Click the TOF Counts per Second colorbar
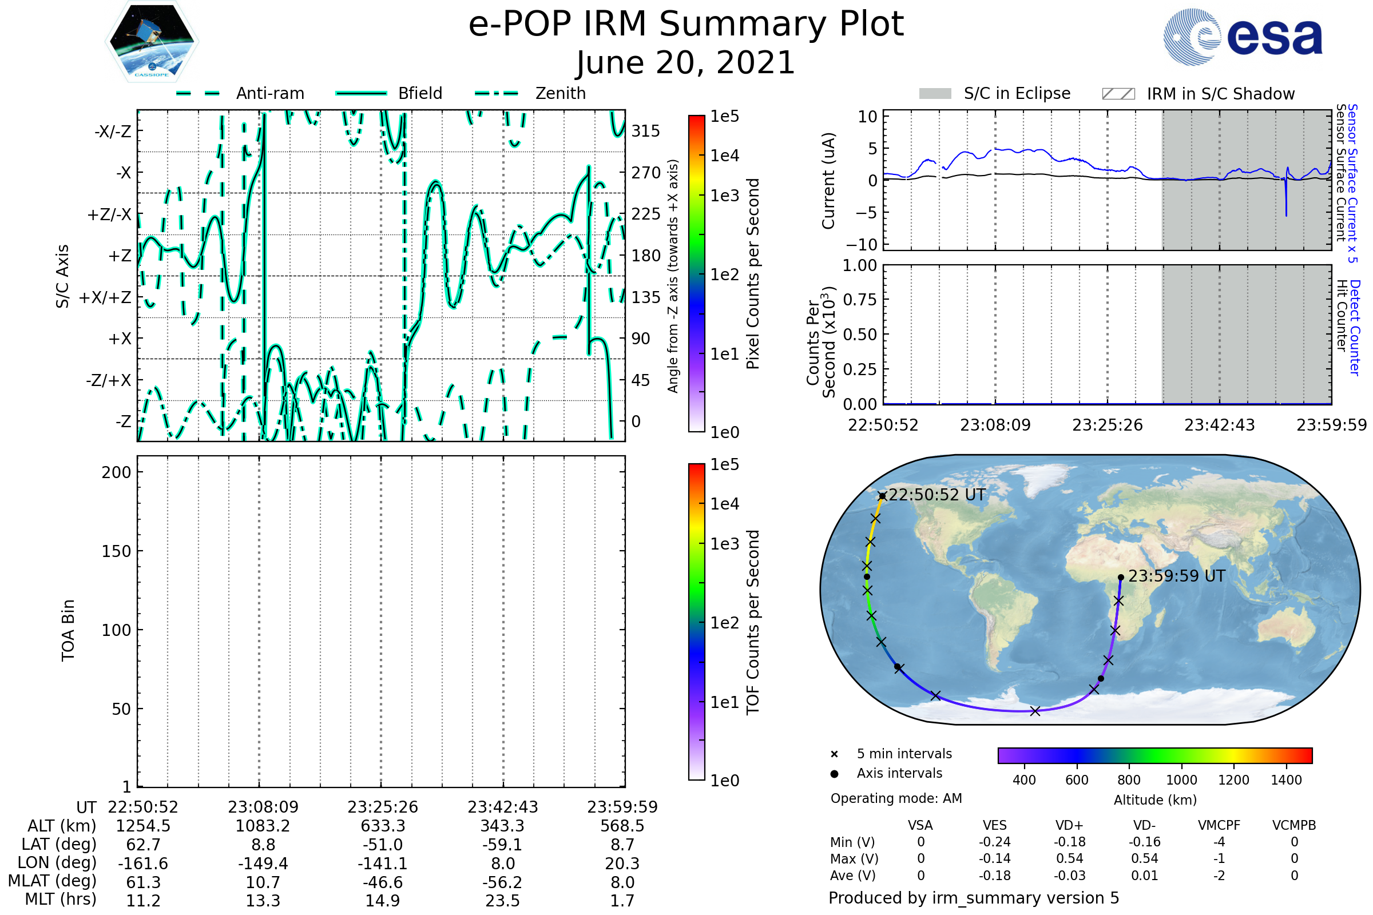 [x=696, y=622]
